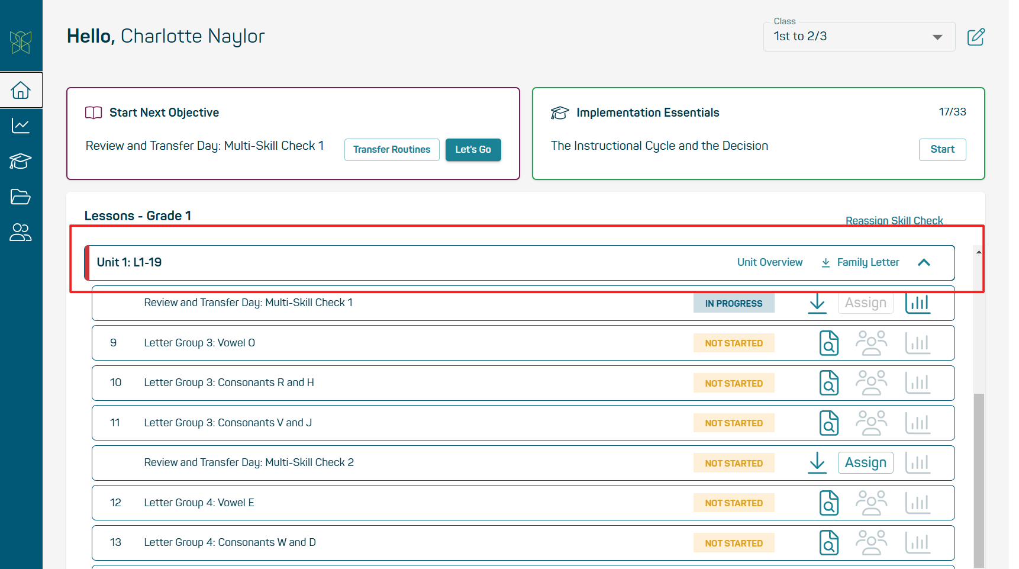Click the lessons list vertical scrollbar
The height and width of the screenshot is (569, 1019).
click(979, 474)
